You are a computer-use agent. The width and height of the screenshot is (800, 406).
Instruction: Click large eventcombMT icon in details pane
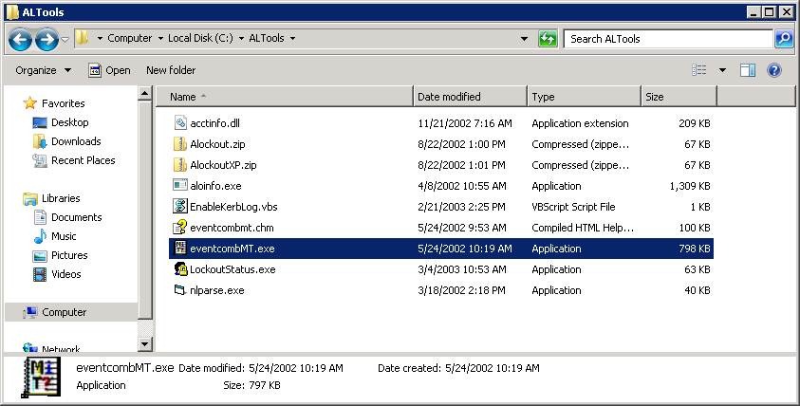click(42, 377)
